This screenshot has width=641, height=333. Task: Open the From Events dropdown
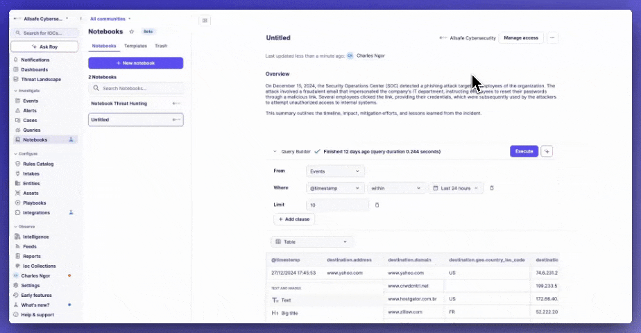tap(336, 171)
